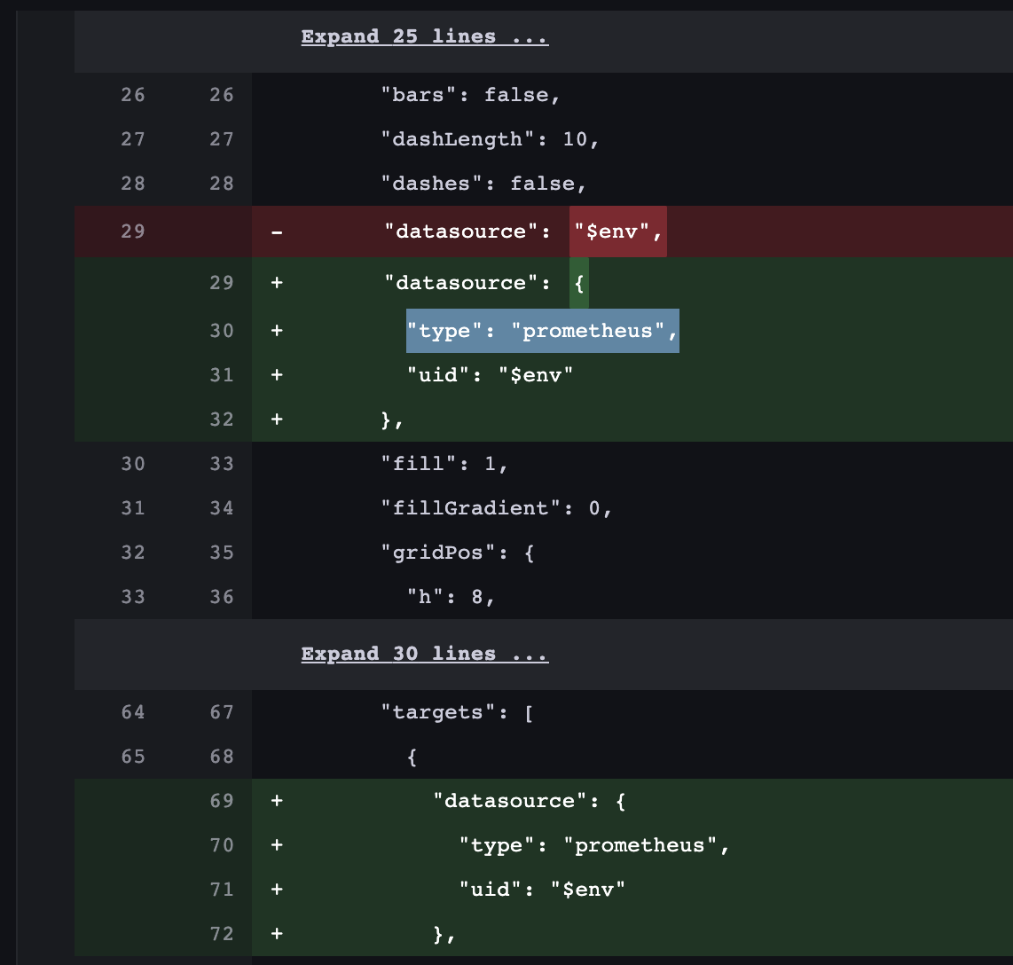The width and height of the screenshot is (1013, 965).
Task: Click the removed "$env" highlighted text
Action: click(616, 231)
